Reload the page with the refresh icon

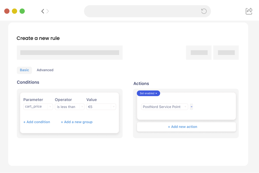(204, 11)
